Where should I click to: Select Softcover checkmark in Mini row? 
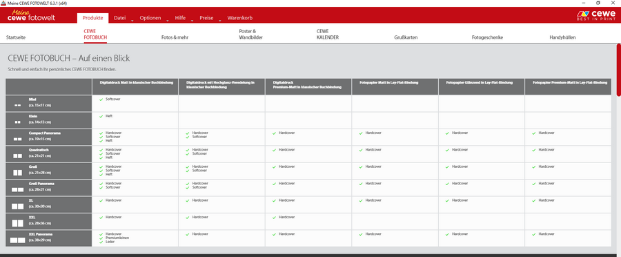pos(101,99)
